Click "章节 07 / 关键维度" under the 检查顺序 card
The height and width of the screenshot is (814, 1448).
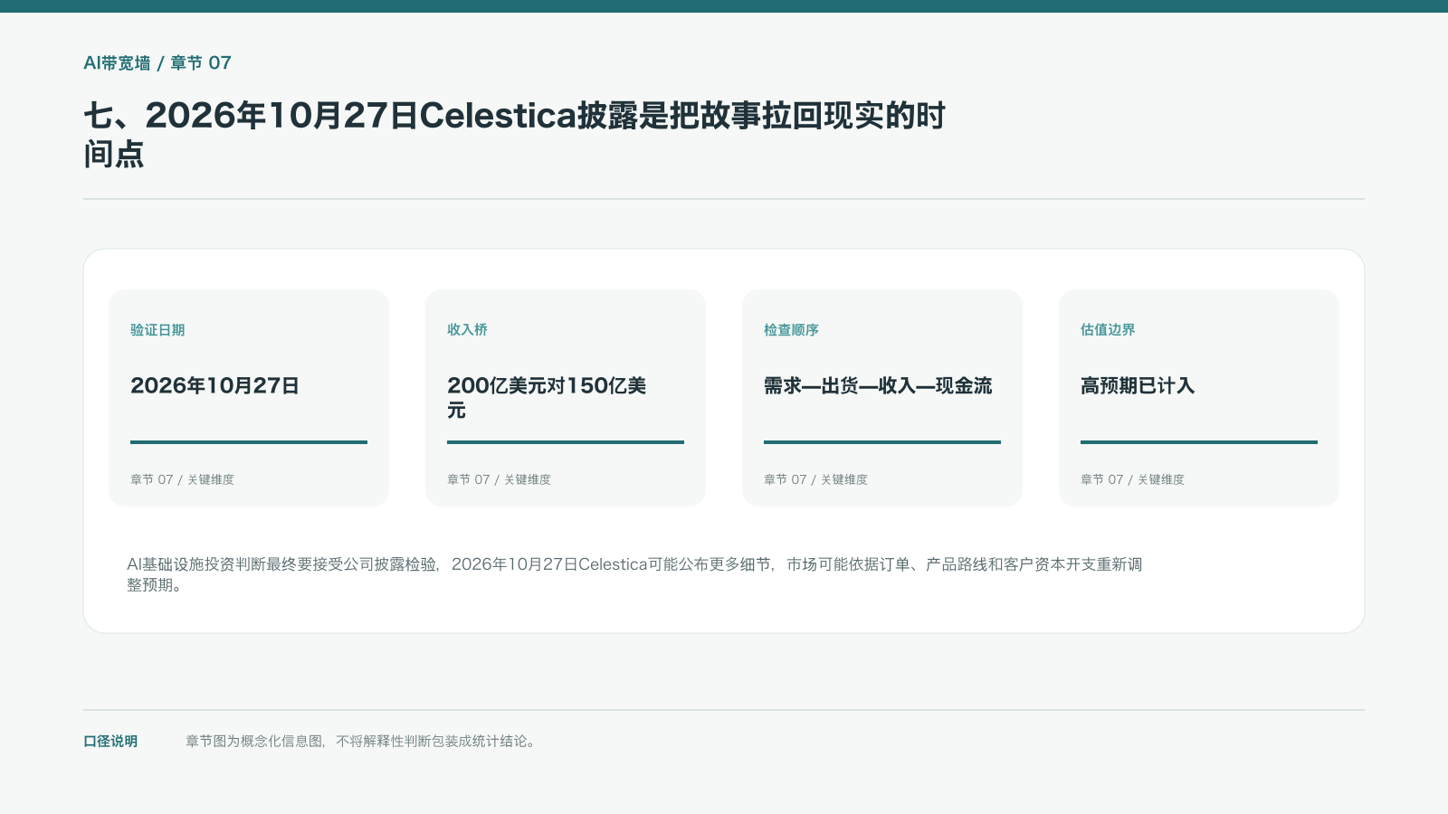[815, 479]
